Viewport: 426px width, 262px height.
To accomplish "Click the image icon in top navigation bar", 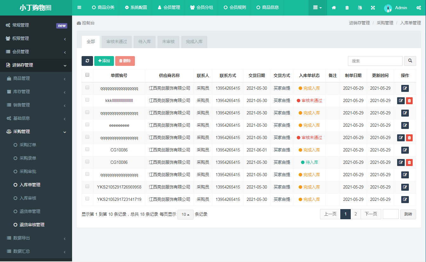I will tap(359, 8).
